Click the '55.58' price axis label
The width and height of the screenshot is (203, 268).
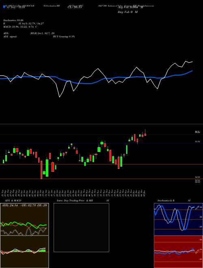197,142
